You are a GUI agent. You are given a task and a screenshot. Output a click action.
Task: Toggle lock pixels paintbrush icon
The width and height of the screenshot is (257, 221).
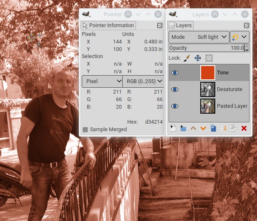tap(186, 58)
